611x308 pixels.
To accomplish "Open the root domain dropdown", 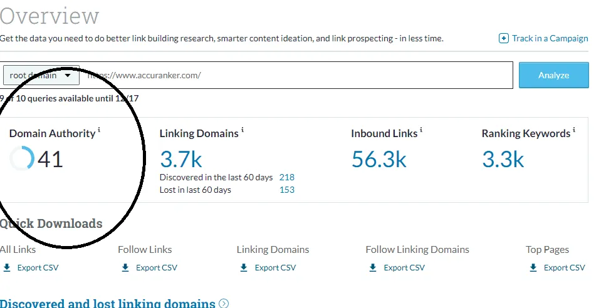I will [x=41, y=76].
